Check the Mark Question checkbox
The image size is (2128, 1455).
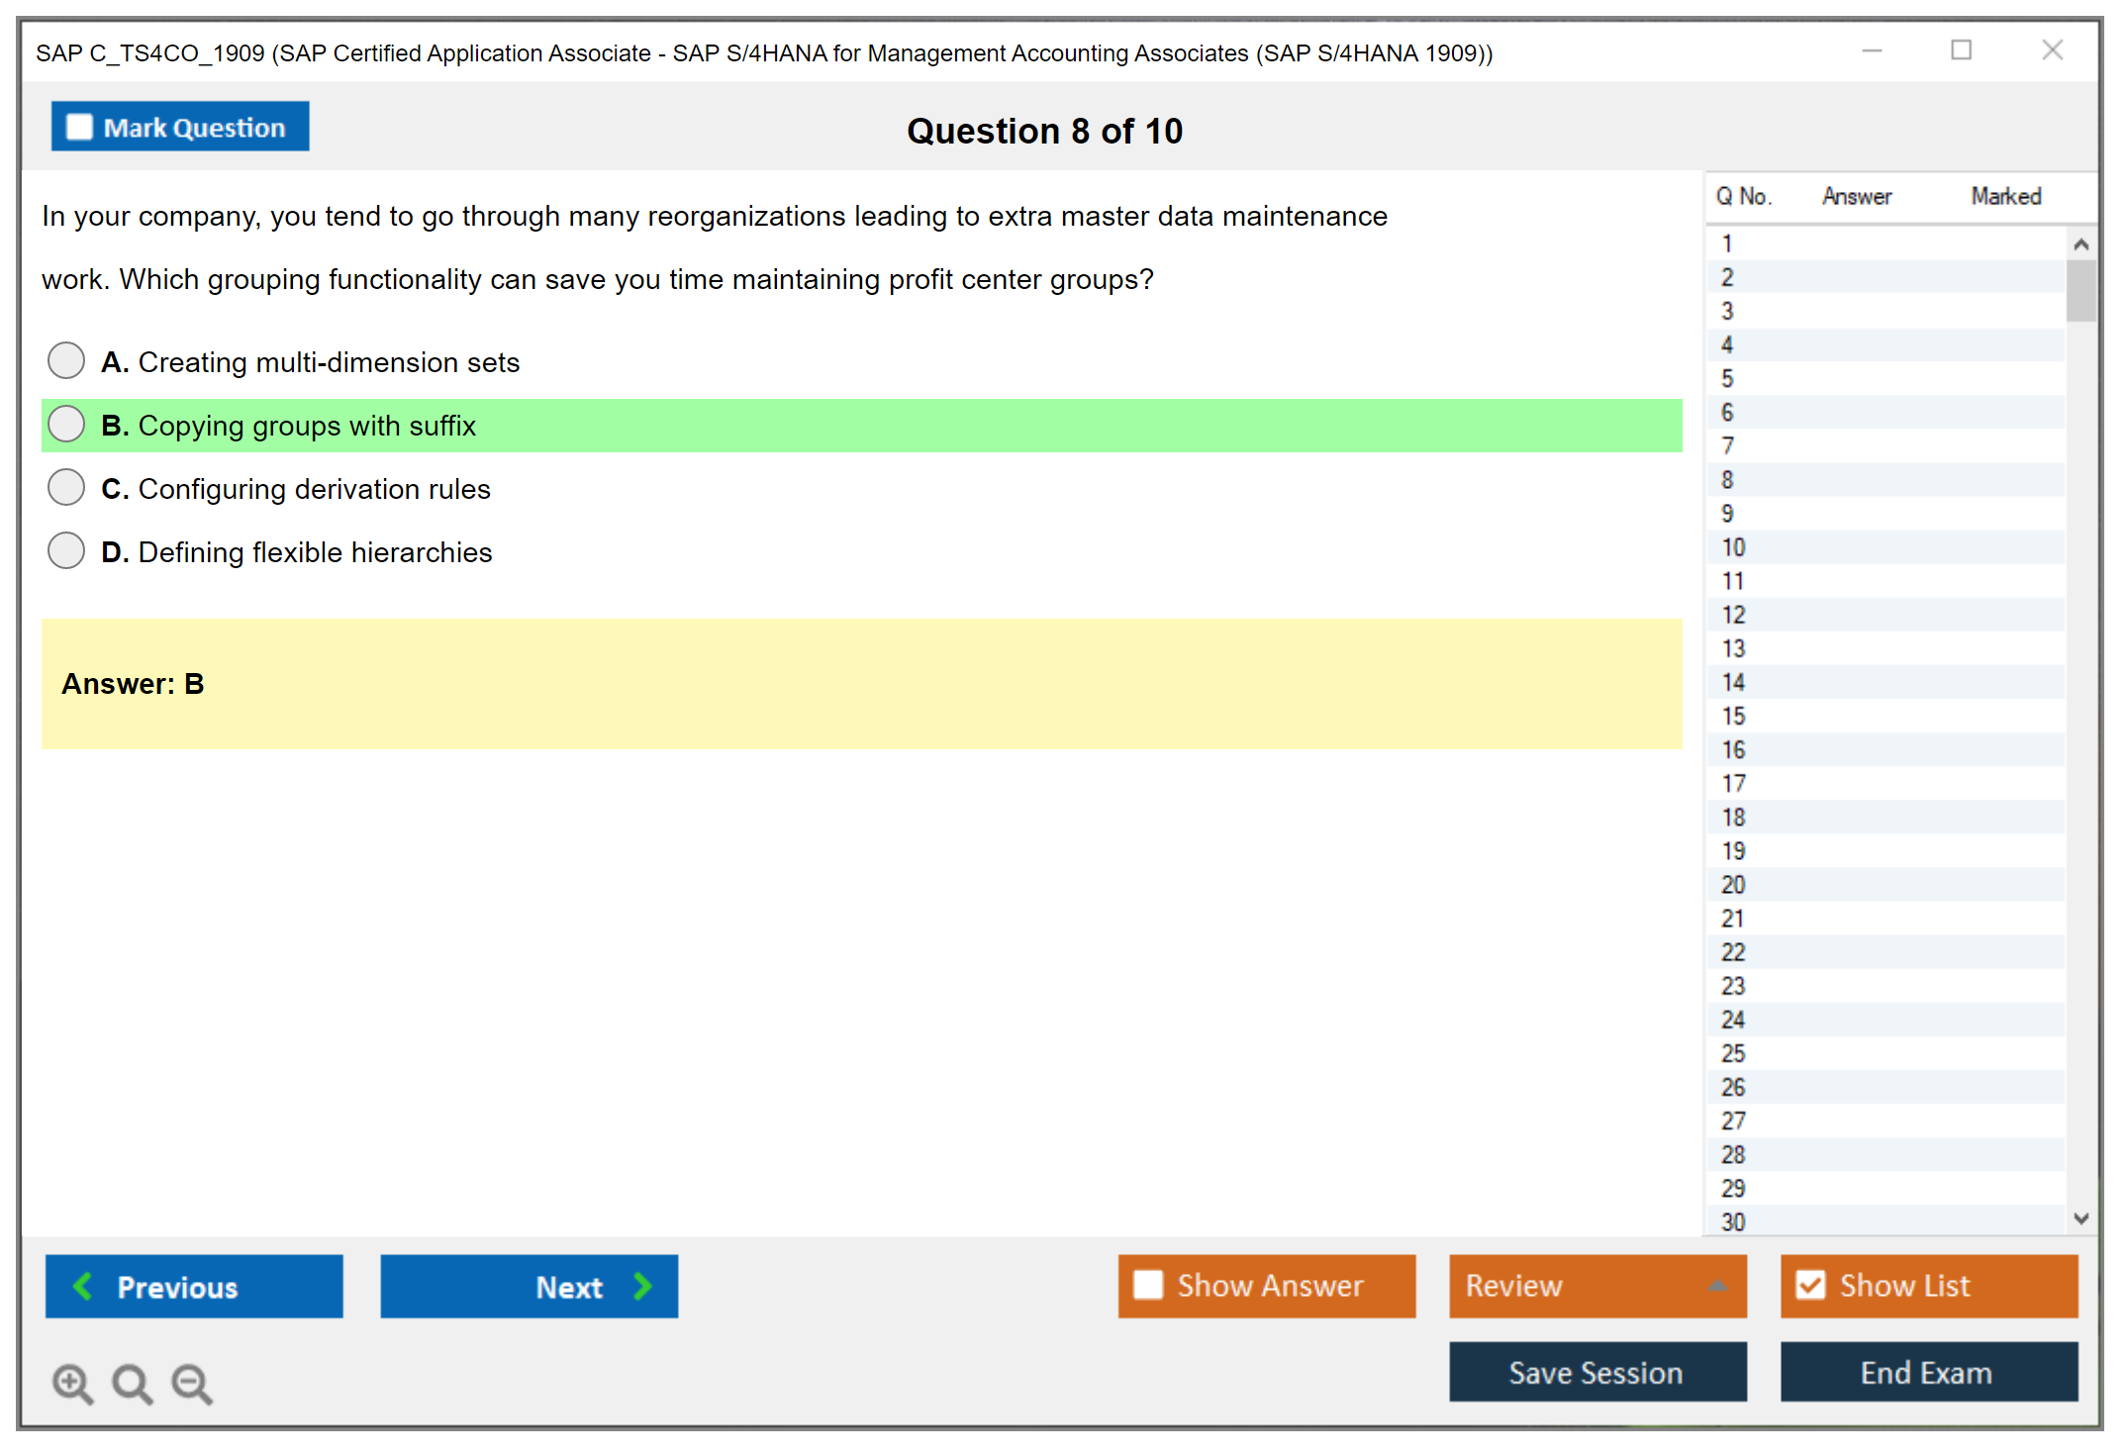pyautogui.click(x=79, y=128)
